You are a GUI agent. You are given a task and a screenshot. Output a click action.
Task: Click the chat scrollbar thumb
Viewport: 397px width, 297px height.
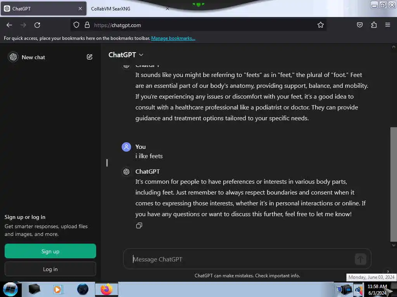394,184
